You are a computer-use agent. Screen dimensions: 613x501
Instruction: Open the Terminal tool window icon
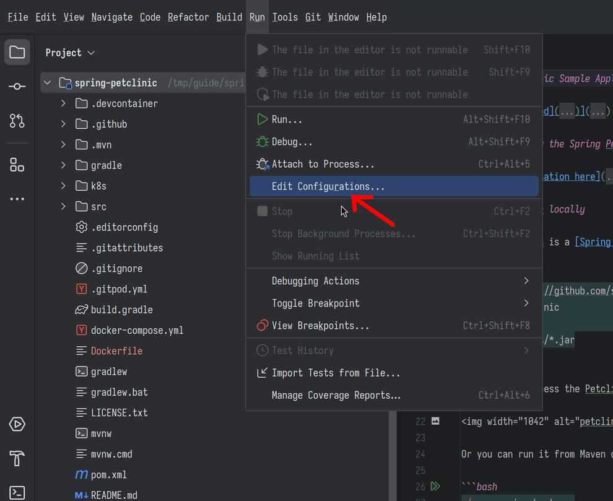tap(17, 492)
